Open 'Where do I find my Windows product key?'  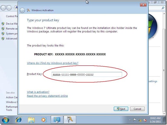click(53, 63)
